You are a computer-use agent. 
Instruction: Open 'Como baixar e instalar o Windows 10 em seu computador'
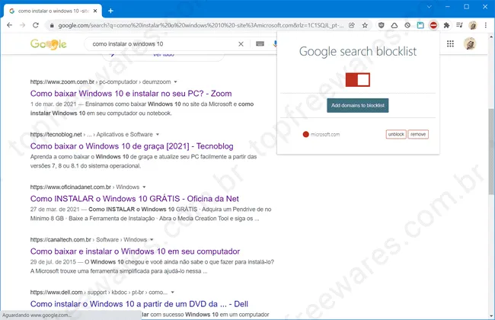click(x=135, y=251)
